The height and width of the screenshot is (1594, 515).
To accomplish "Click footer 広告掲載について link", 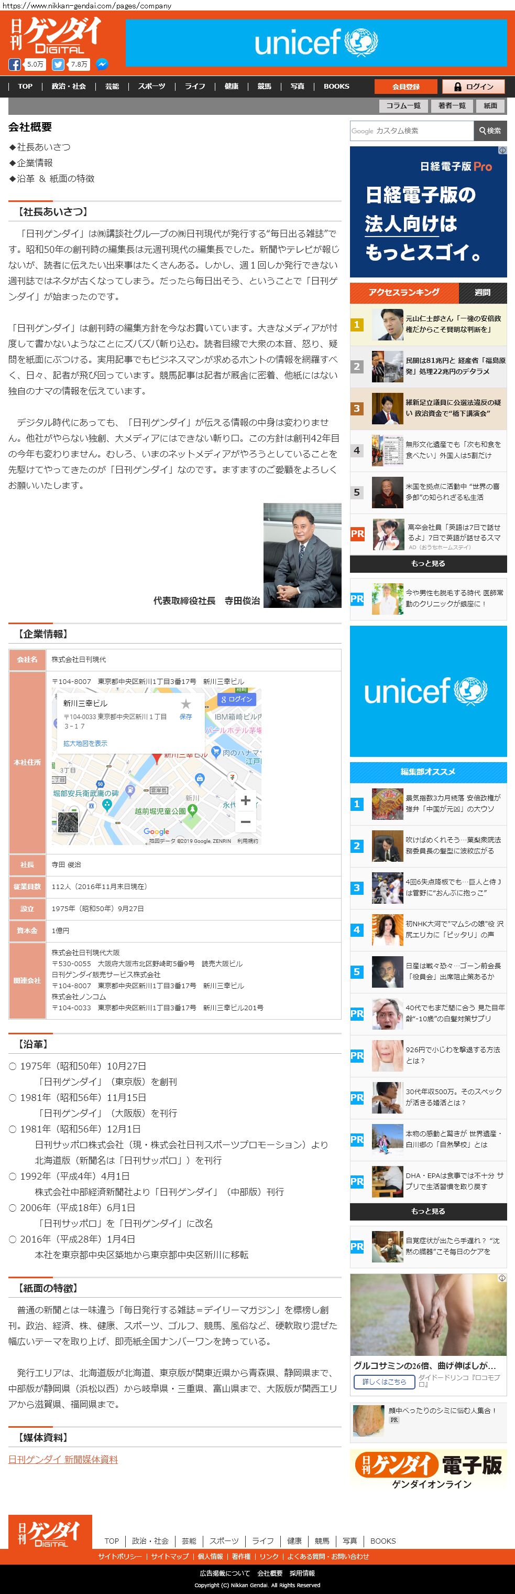I will click(225, 1573).
